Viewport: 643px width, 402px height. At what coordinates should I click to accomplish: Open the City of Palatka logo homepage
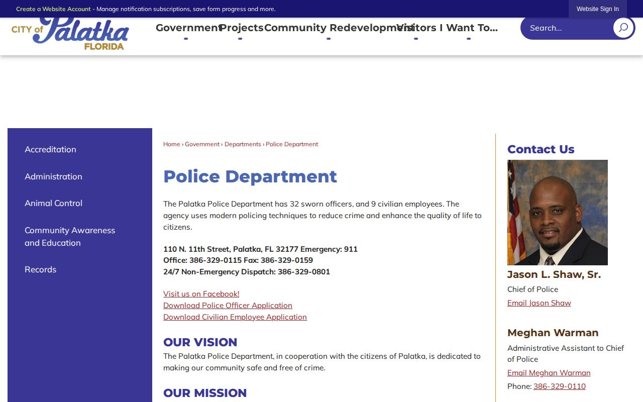pos(70,34)
